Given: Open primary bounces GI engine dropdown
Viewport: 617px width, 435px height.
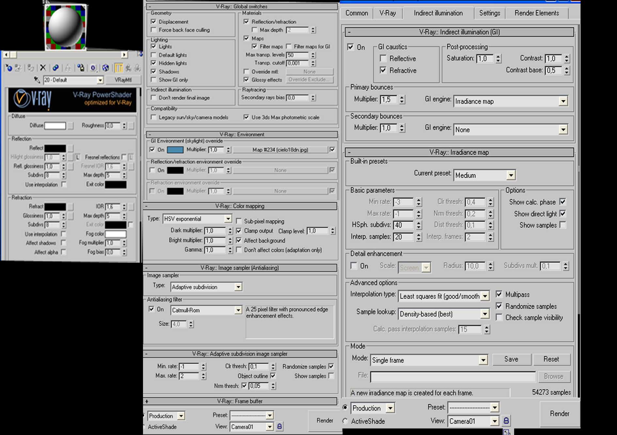Looking at the screenshot, I should [563, 101].
